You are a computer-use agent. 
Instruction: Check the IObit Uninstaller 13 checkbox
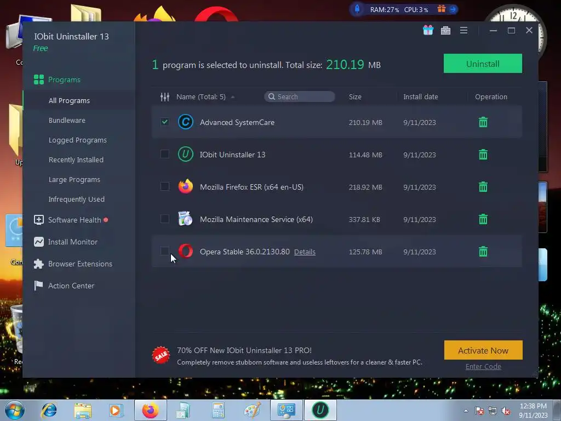point(164,154)
